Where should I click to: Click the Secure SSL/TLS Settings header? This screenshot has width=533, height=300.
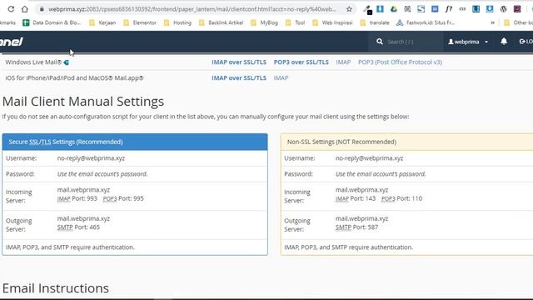coord(135,142)
